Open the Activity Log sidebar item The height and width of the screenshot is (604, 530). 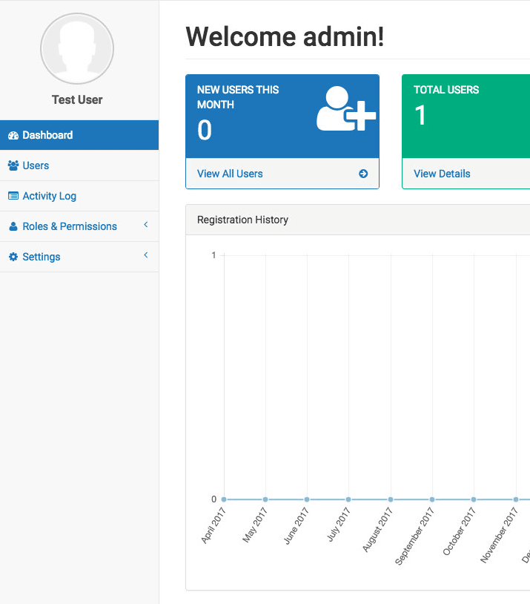click(x=79, y=196)
